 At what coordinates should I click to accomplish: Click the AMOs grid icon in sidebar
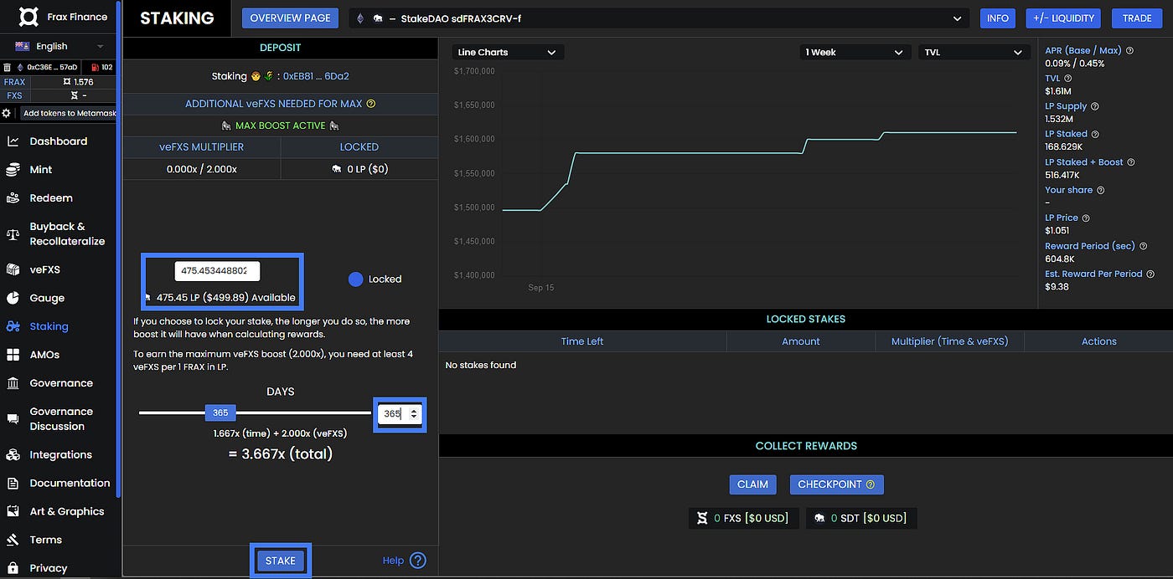(13, 355)
